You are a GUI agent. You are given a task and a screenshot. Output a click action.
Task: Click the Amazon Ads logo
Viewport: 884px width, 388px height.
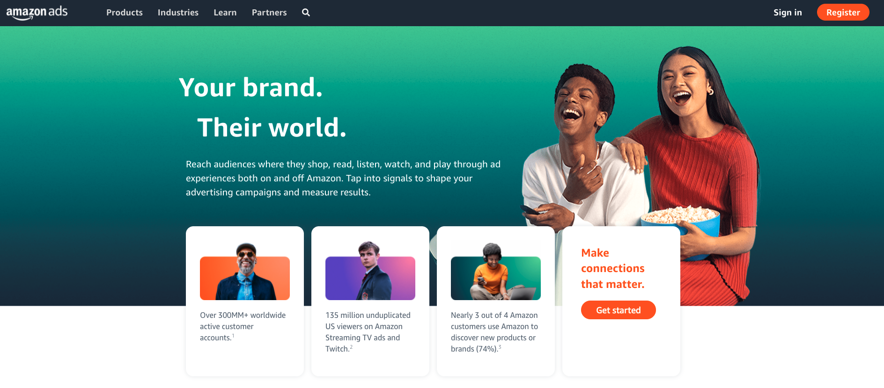(x=37, y=13)
